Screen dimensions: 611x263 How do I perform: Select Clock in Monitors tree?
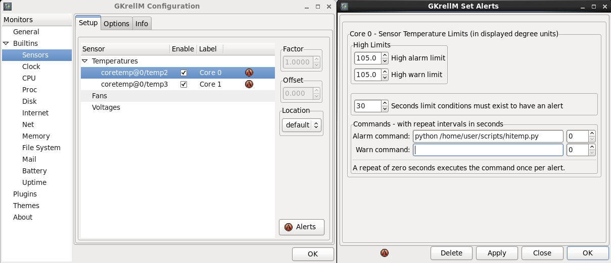[31, 67]
